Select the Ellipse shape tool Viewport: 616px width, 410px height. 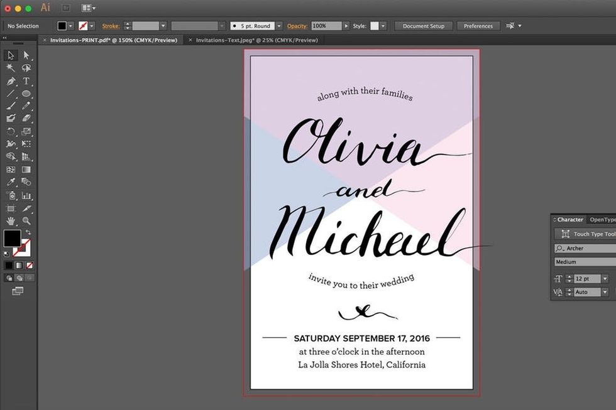26,94
